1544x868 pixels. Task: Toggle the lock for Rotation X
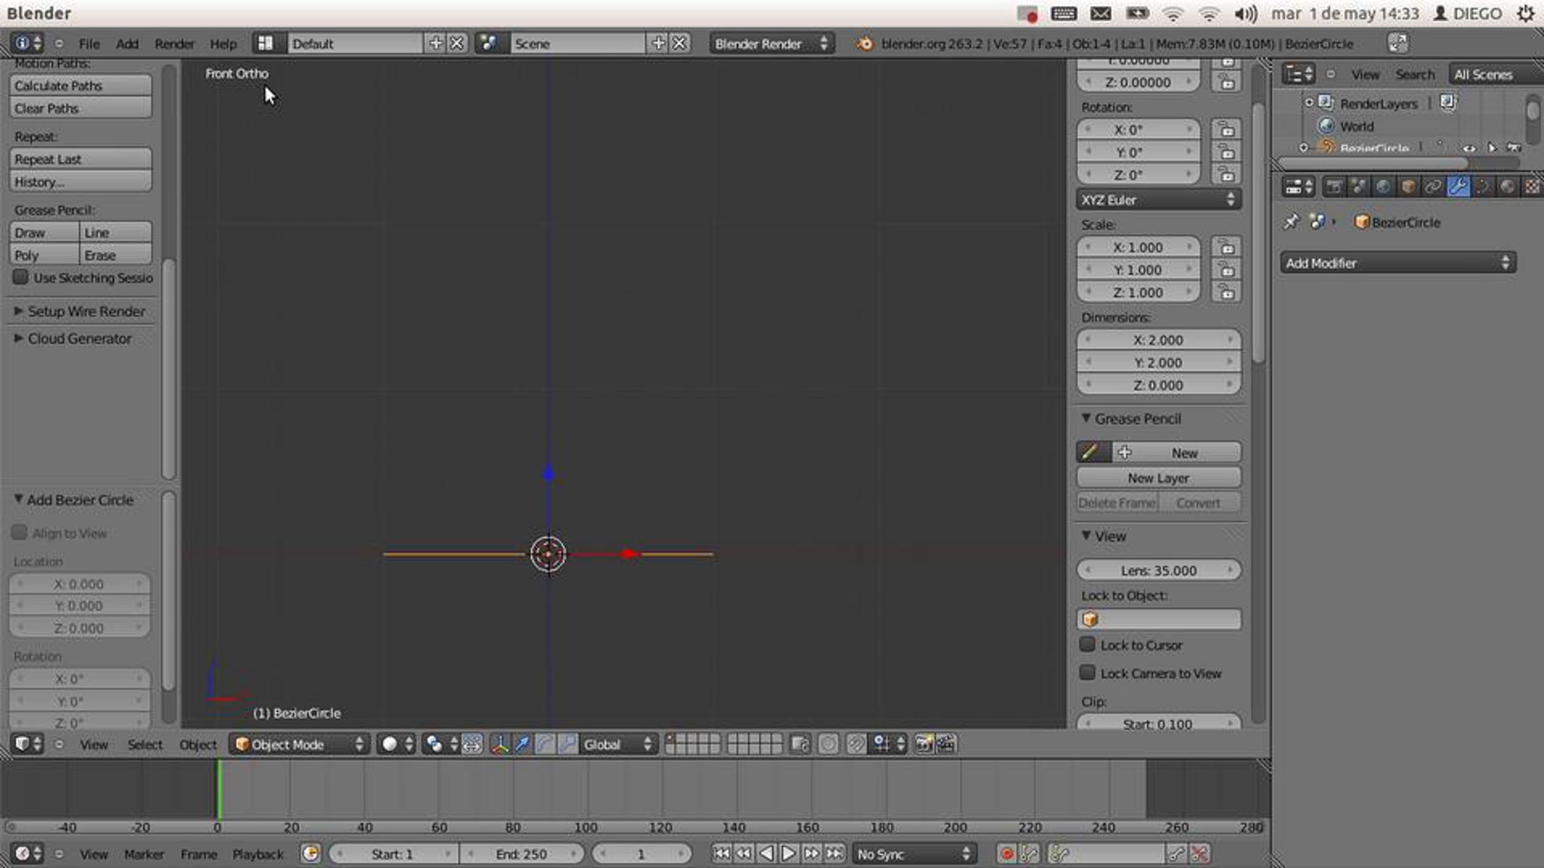coord(1226,129)
